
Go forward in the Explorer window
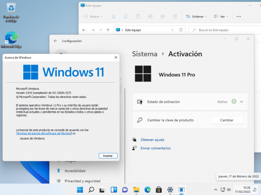click(93, 30)
